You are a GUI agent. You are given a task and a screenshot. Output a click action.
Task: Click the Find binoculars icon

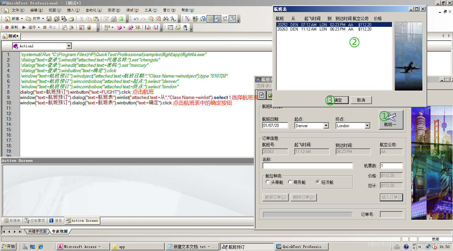pos(166,19)
